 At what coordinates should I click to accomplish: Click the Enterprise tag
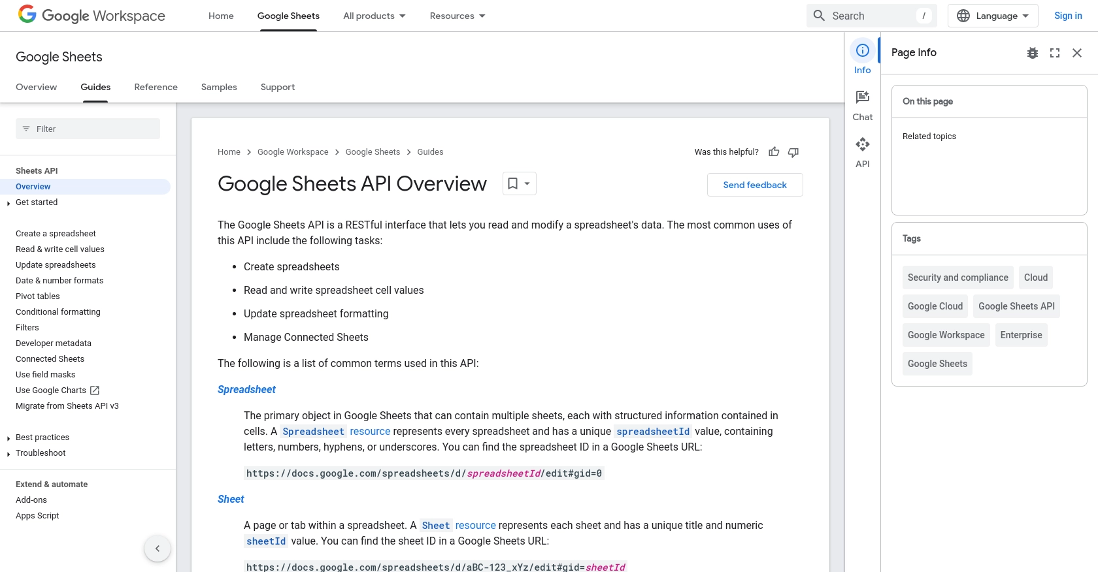1022,335
